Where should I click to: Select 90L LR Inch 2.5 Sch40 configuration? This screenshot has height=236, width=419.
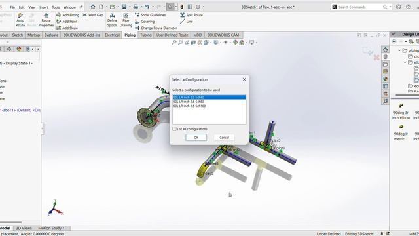click(209, 98)
